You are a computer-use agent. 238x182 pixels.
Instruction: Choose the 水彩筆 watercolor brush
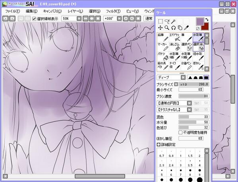tap(199, 37)
